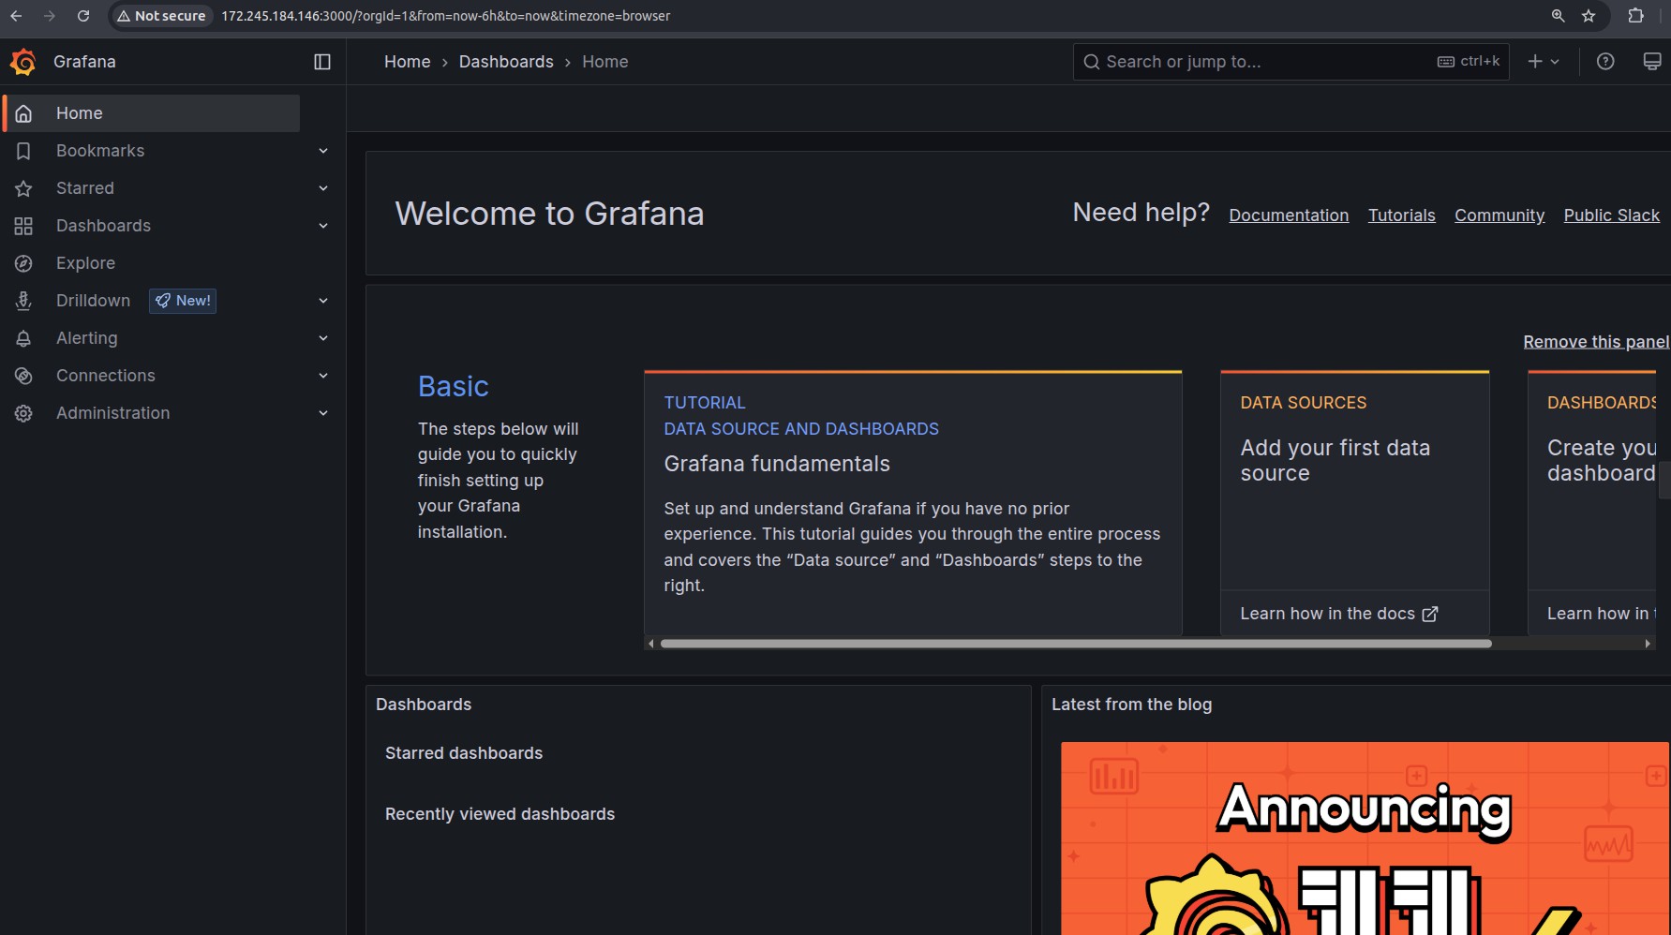The width and height of the screenshot is (1671, 935).
Task: Toggle the sidebar dock menu icon
Action: (x=322, y=62)
